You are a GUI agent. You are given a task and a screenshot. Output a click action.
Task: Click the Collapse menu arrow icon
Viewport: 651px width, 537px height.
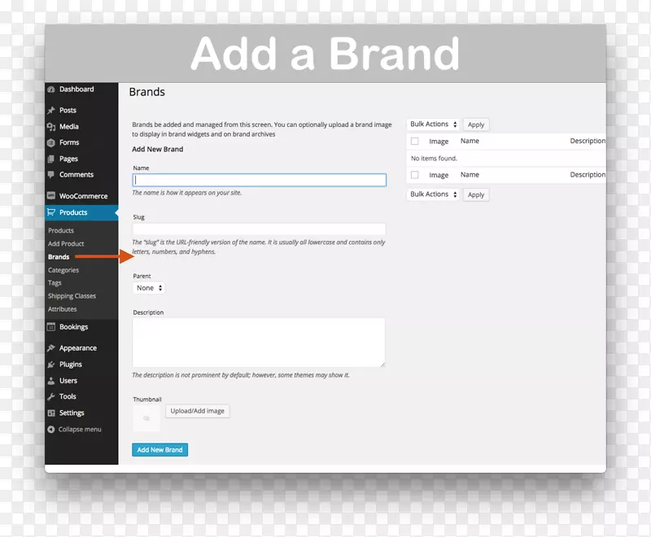pyautogui.click(x=51, y=429)
